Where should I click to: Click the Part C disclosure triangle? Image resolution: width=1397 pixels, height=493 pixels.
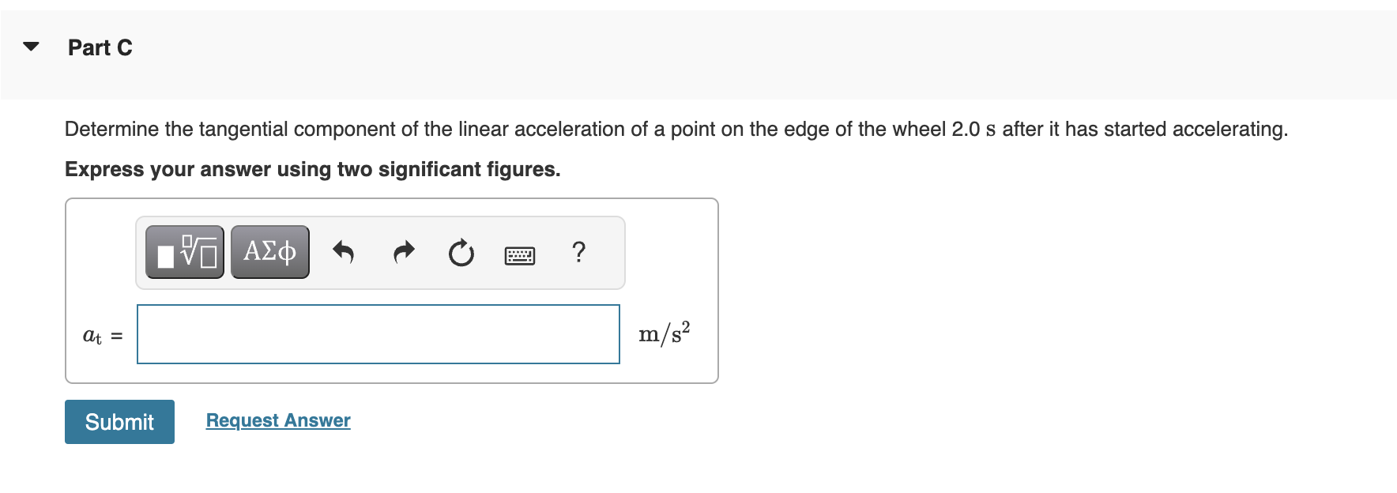point(28,47)
